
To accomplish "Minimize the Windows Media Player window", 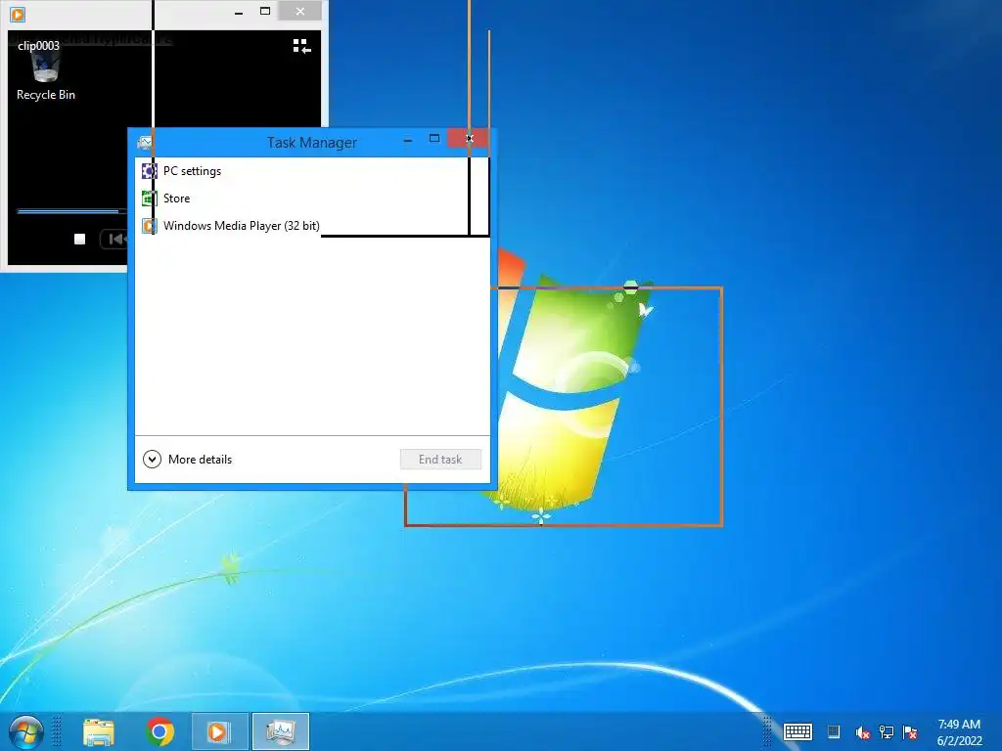I will (239, 12).
